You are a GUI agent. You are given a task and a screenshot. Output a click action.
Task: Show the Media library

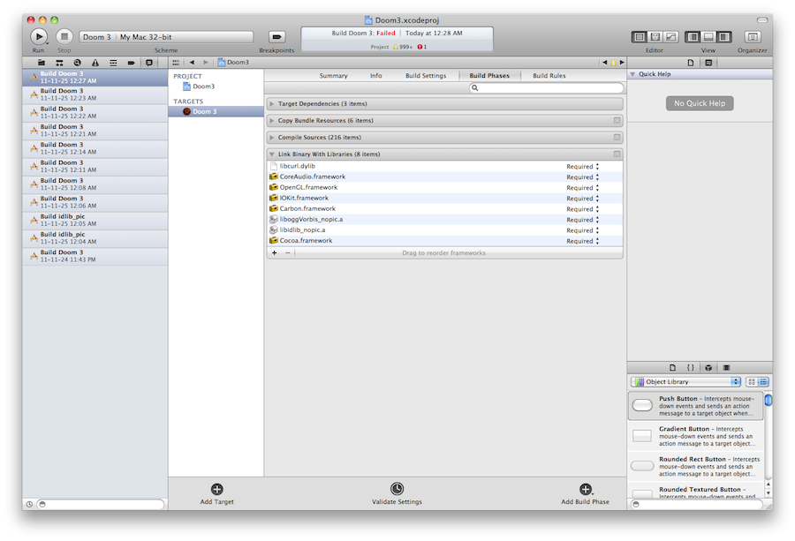726,368
